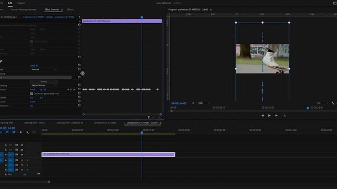The image size is (337, 189).
Task: Collapse the Effect Controls timeline view arrow
Action: (x=80, y=17)
